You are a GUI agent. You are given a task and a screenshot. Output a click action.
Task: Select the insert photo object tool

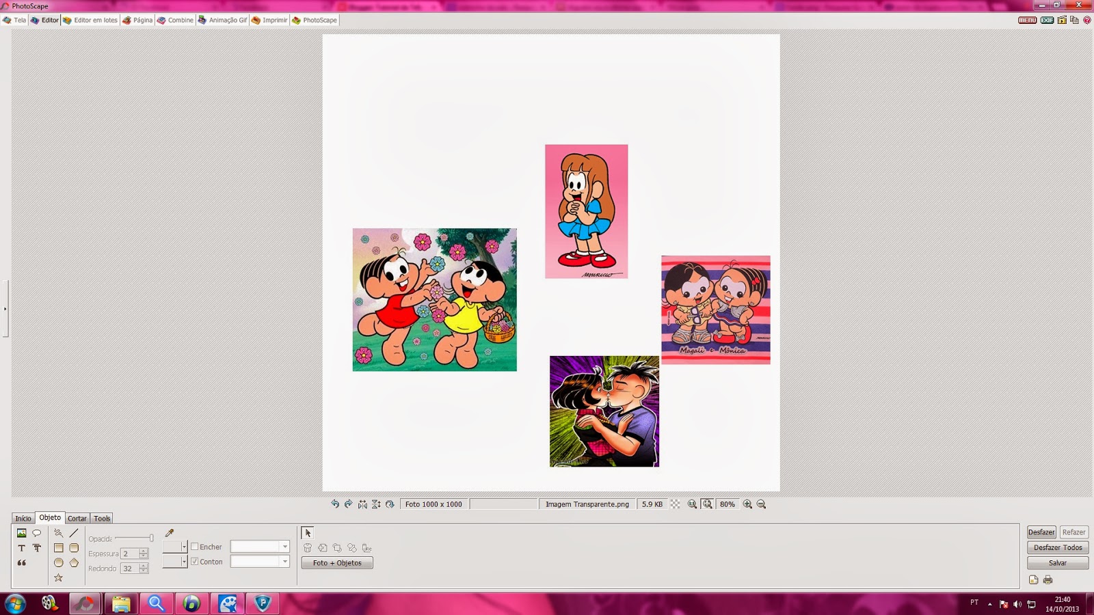tap(22, 533)
